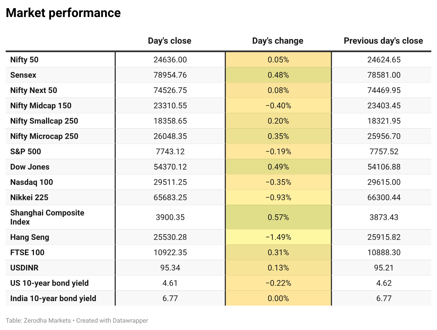The height and width of the screenshot is (330, 437).
Task: Click the Hang Seng -1.49% change cell
Action: point(278,237)
